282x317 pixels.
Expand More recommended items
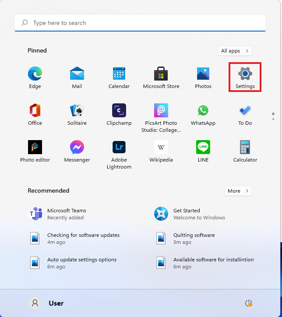coord(238,191)
